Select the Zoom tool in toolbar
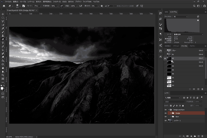207x138 pixels. click(3, 75)
